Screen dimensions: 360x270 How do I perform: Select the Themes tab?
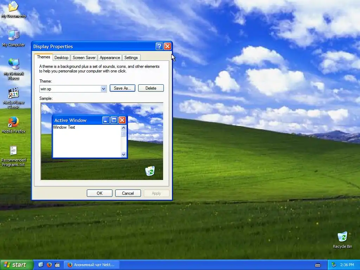(x=43, y=57)
